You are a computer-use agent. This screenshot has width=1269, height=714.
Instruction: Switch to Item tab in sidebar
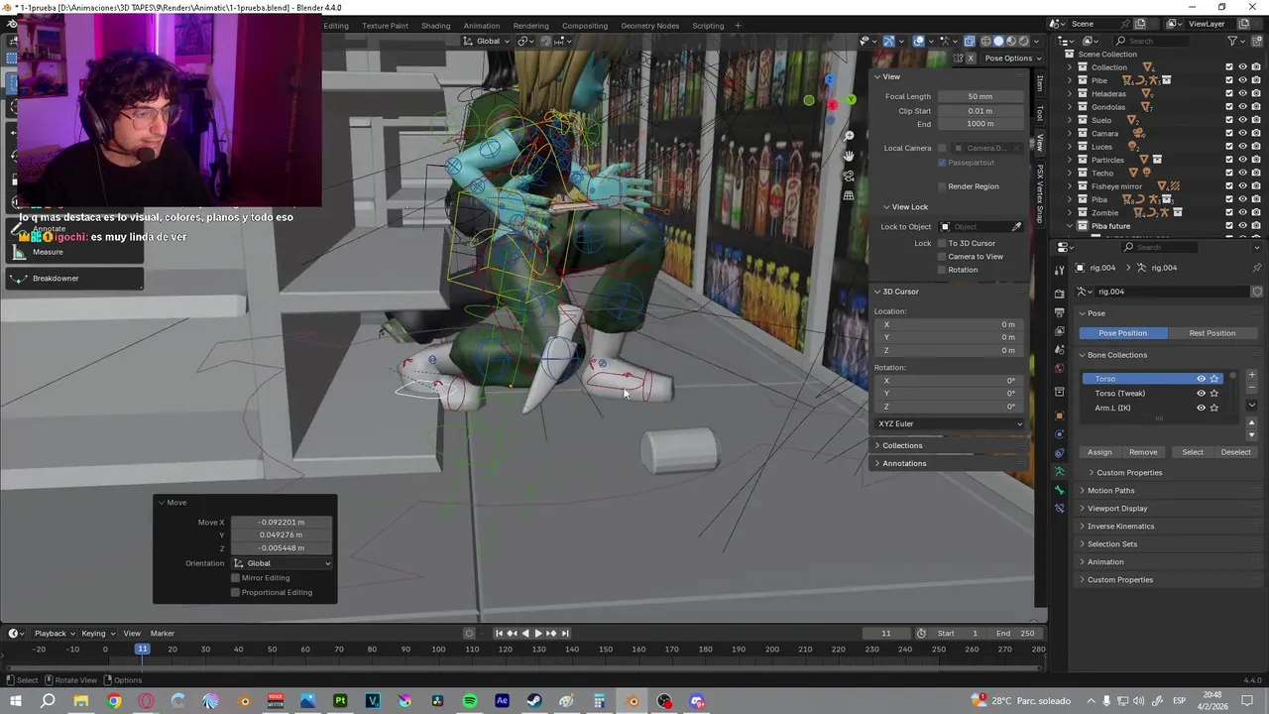coord(1040,84)
